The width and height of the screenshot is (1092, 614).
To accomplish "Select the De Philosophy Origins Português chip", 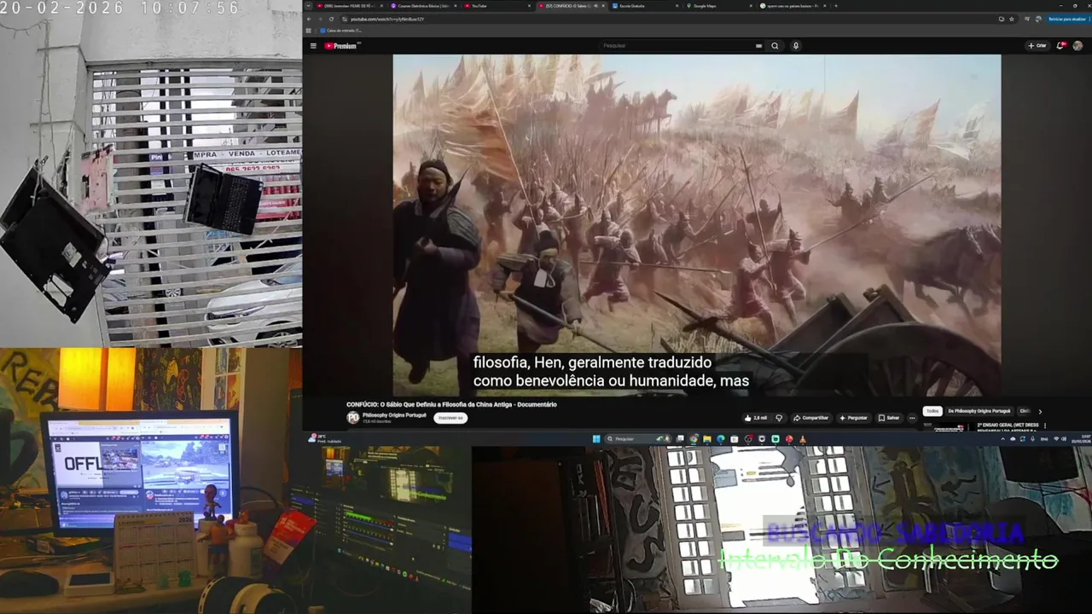I will click(979, 411).
